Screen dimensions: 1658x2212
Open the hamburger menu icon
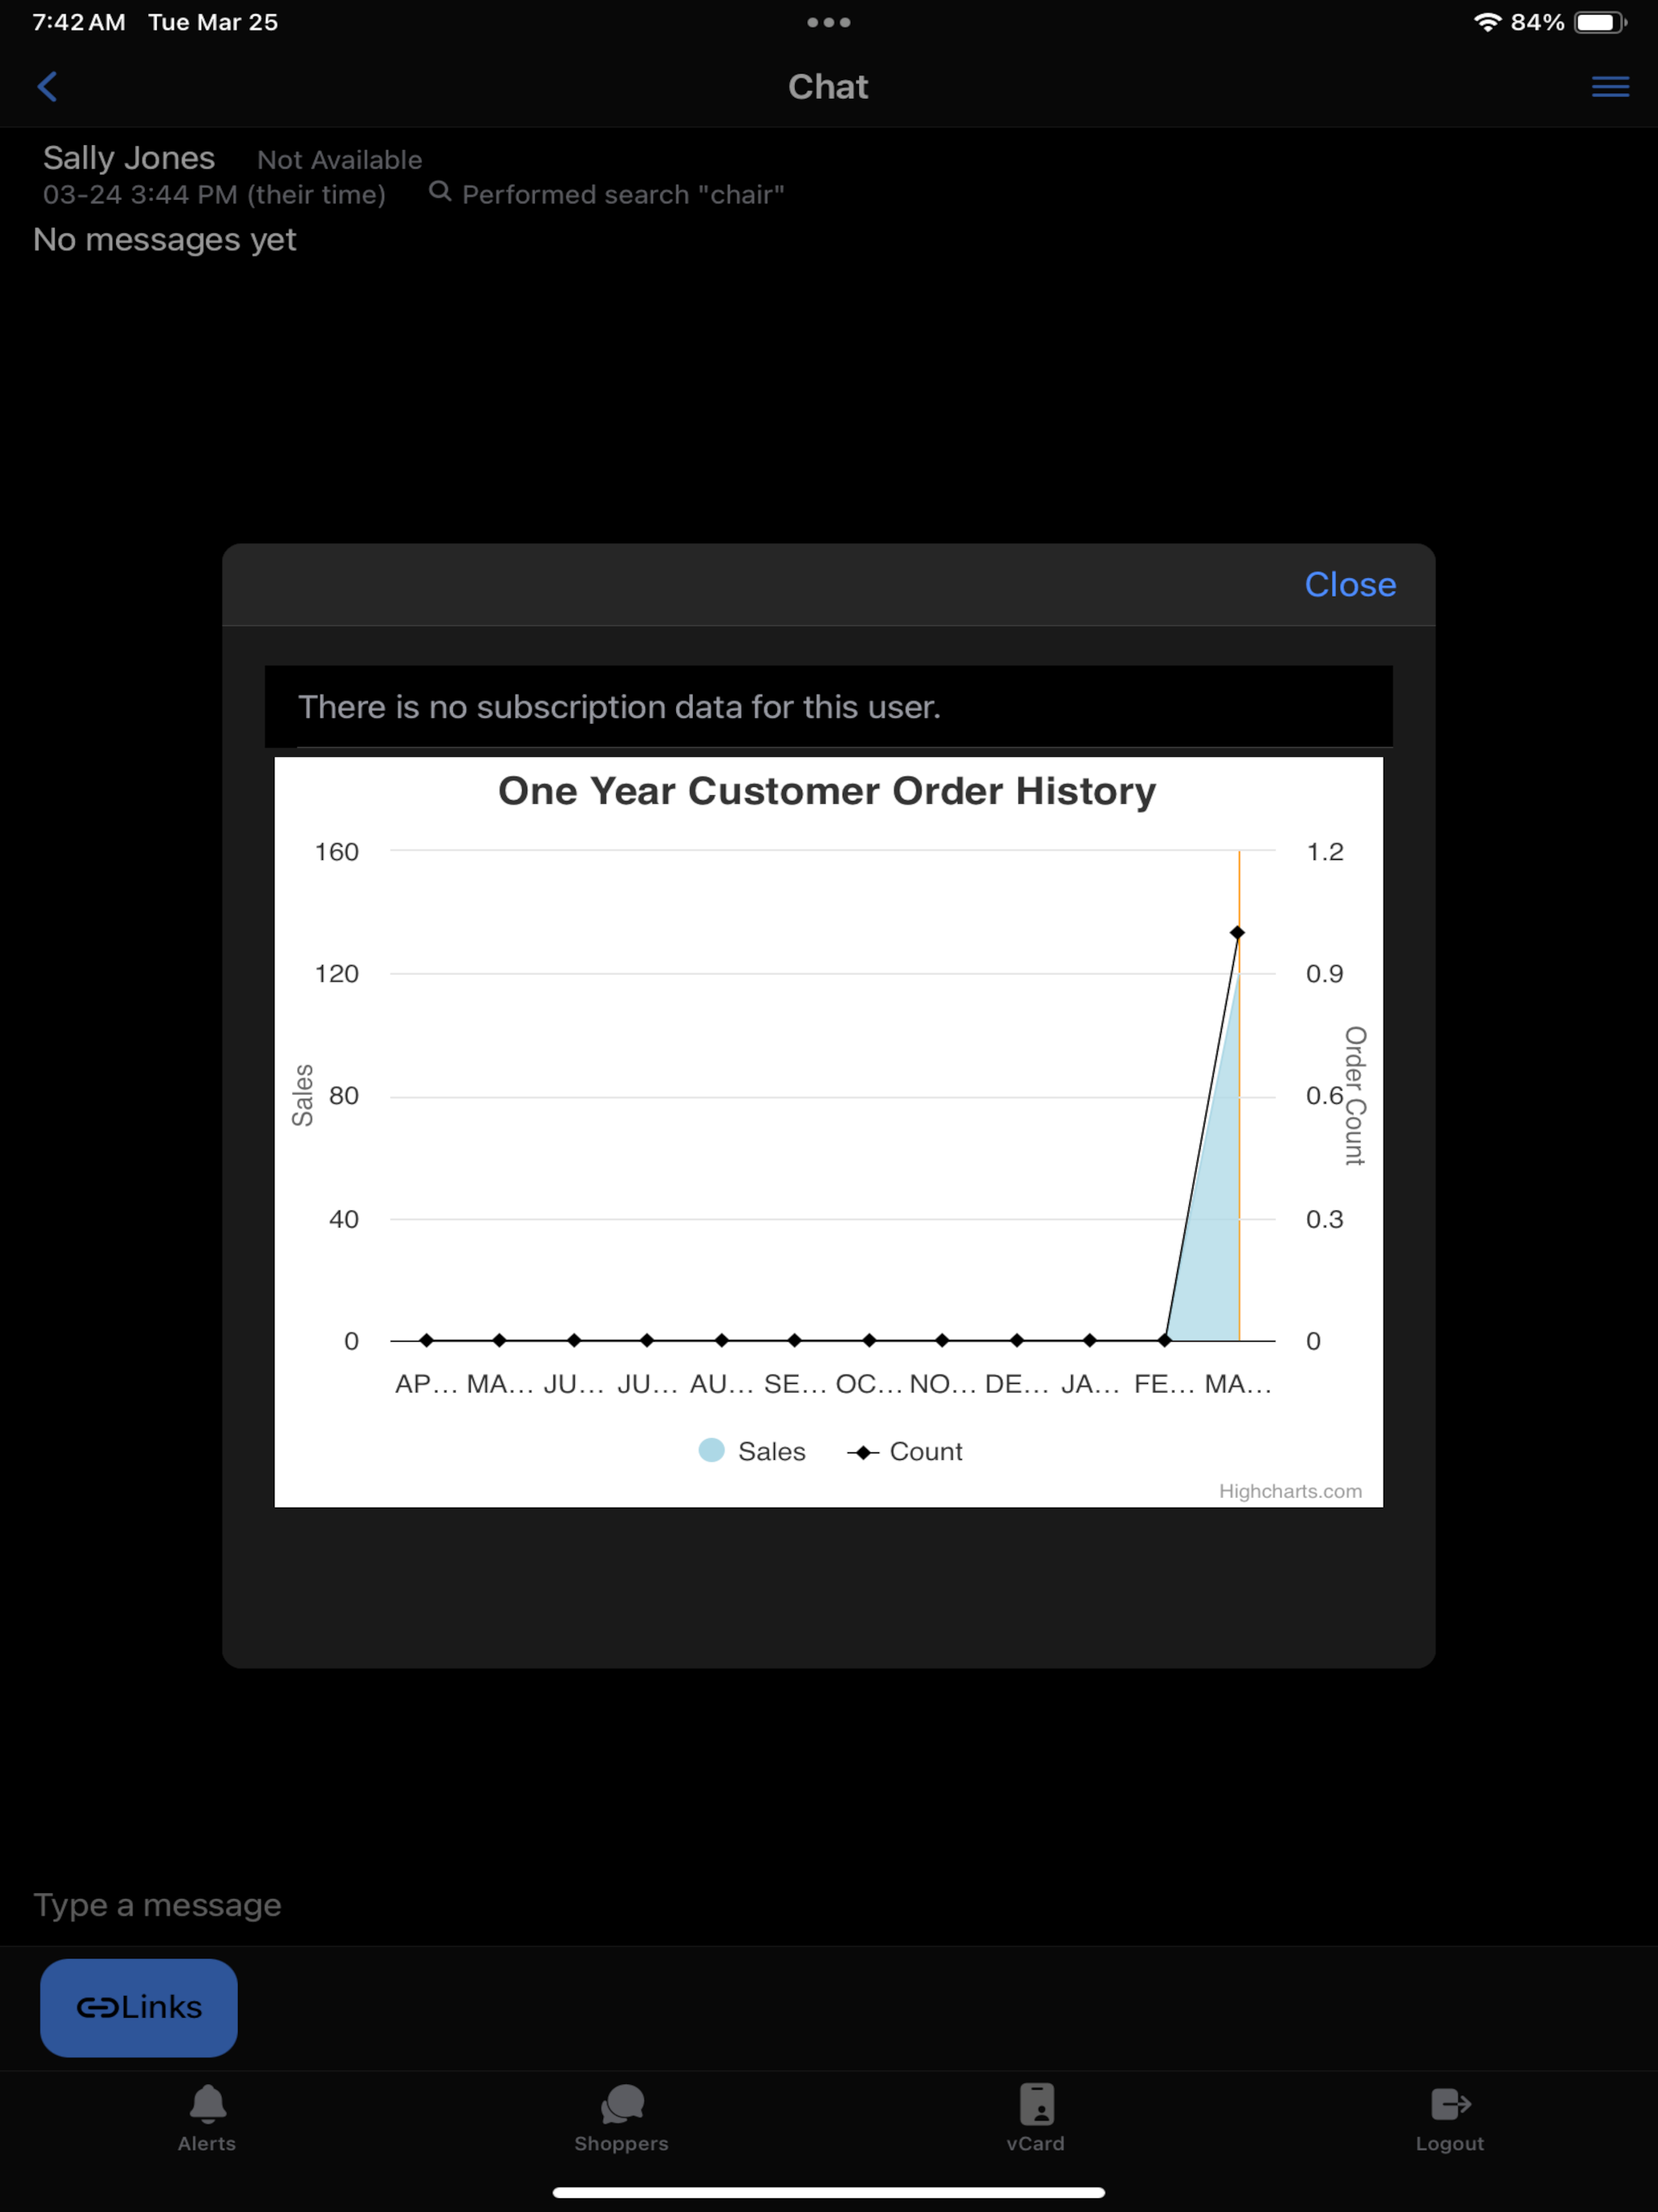1610,86
